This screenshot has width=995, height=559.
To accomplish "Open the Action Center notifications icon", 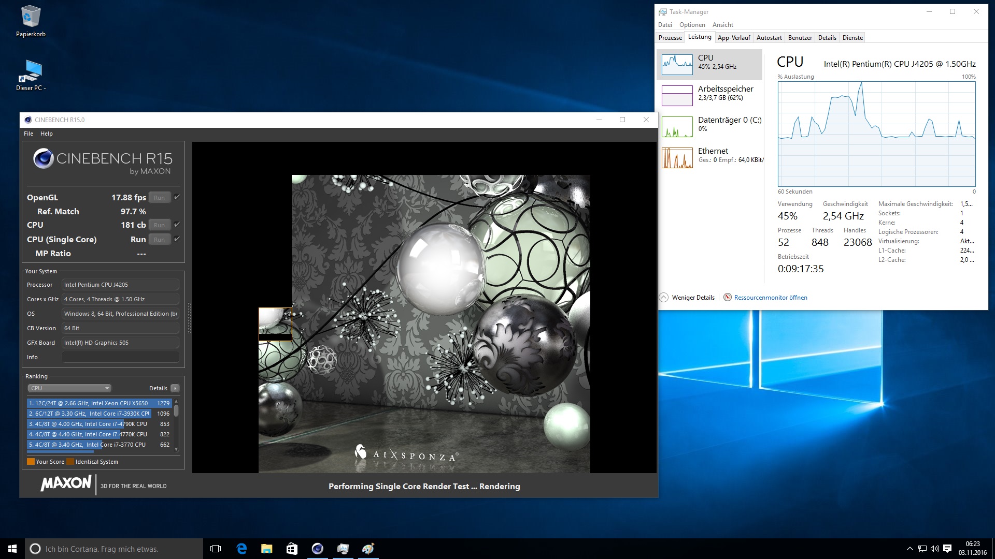I will 947,549.
